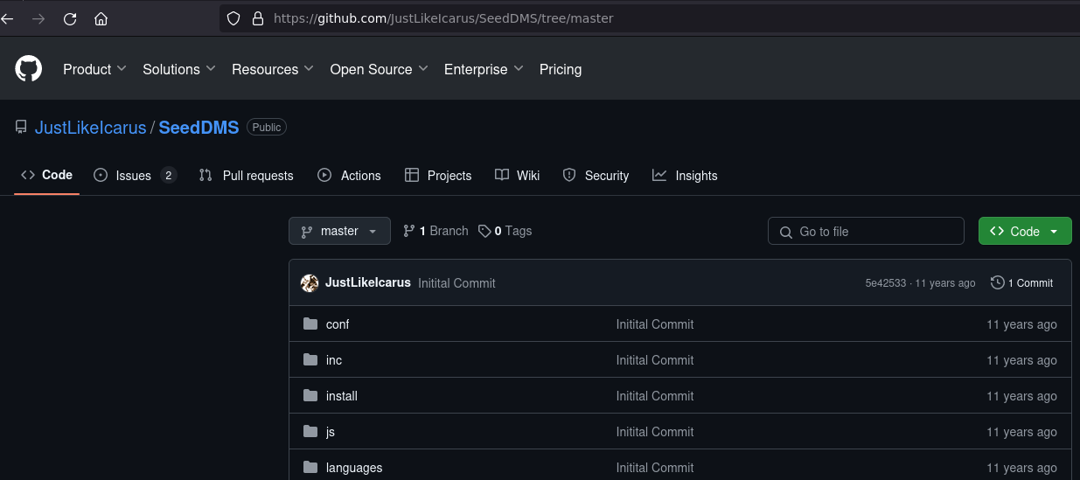The height and width of the screenshot is (480, 1080).
Task: Click the commit history clock icon
Action: click(997, 283)
